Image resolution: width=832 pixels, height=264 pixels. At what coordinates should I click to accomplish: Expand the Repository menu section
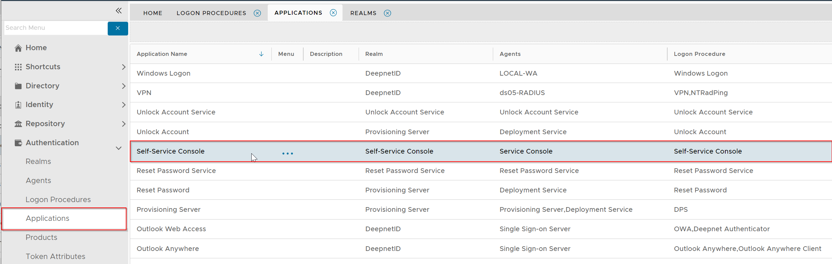click(x=123, y=124)
